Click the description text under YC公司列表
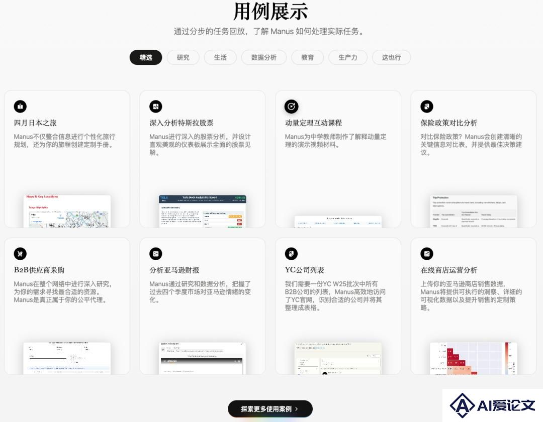The width and height of the screenshot is (543, 422). pos(335,296)
